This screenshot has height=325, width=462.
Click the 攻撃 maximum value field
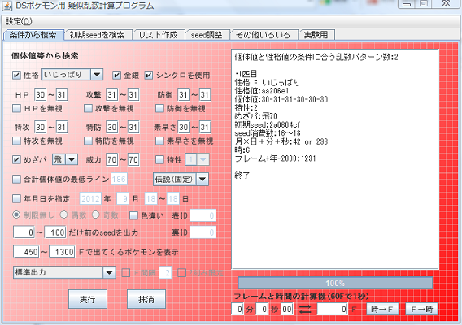coord(133,94)
